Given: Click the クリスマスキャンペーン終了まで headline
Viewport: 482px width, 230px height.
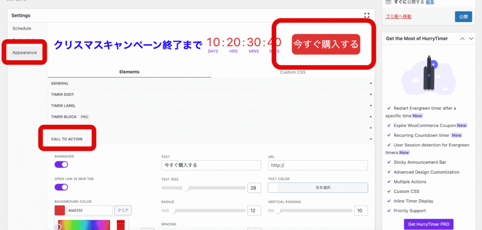Looking at the screenshot, I should tap(128, 45).
